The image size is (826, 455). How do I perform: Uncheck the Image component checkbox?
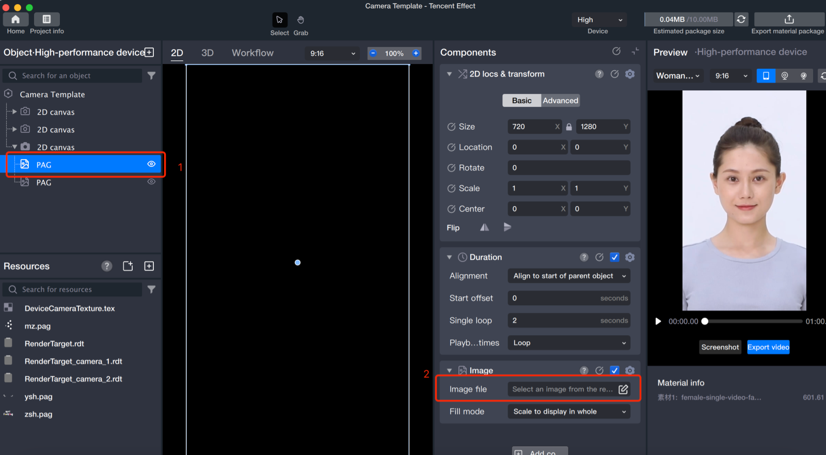(x=614, y=370)
